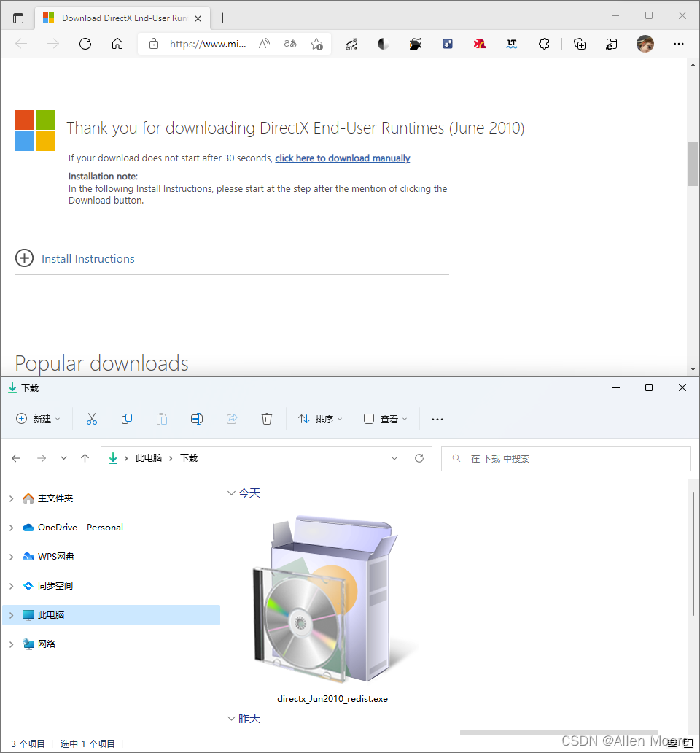Open Edge tab actions menu icon
The width and height of the screenshot is (700, 753).
pyautogui.click(x=18, y=18)
